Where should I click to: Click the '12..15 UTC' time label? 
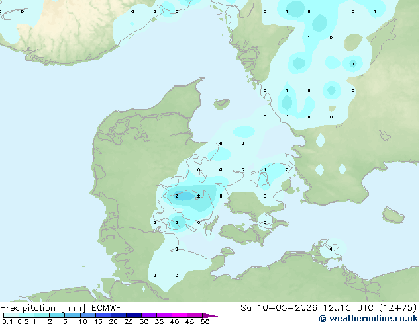[x=348, y=308]
